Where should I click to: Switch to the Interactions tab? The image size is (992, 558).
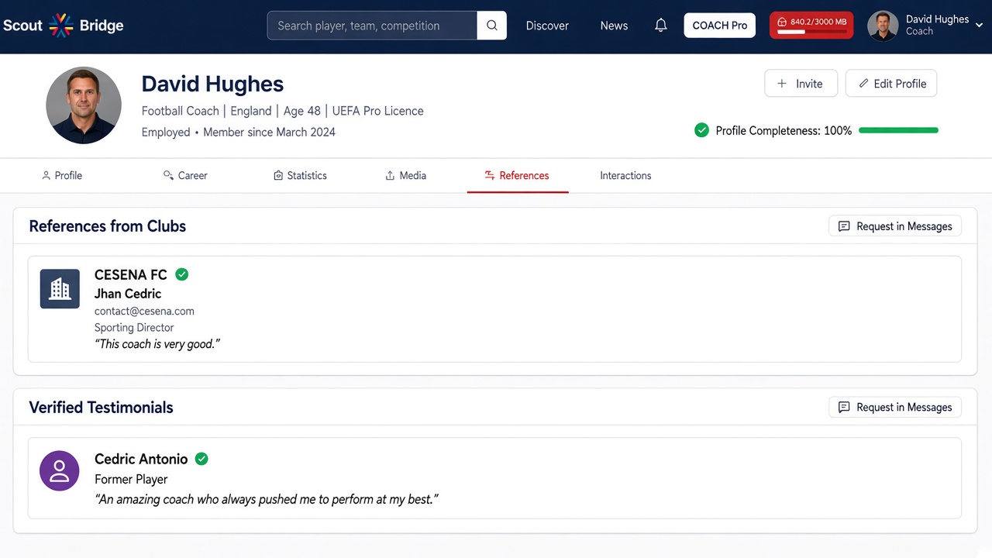point(625,176)
